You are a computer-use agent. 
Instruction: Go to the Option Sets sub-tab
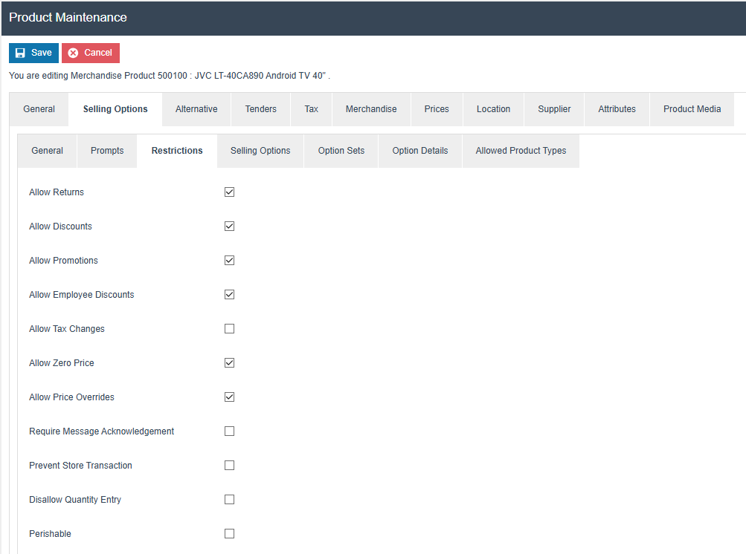pyautogui.click(x=341, y=151)
